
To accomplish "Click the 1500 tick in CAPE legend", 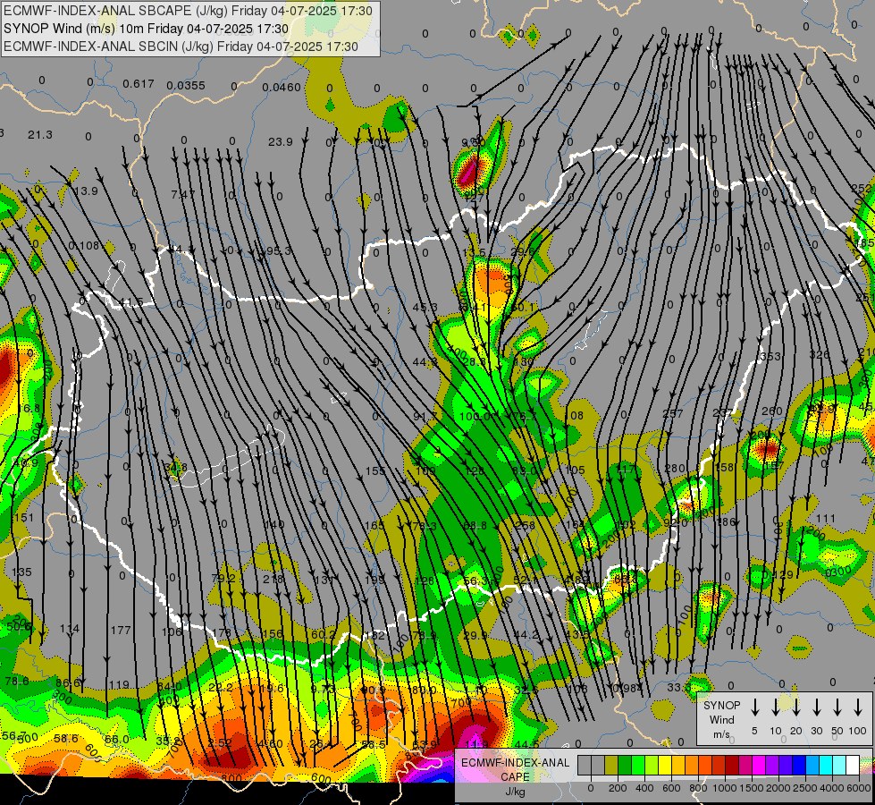I will point(751,788).
